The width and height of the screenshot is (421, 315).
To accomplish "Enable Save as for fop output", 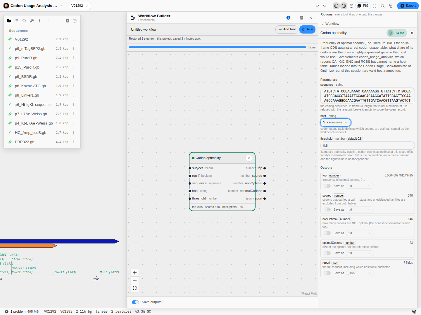I will [327, 186].
